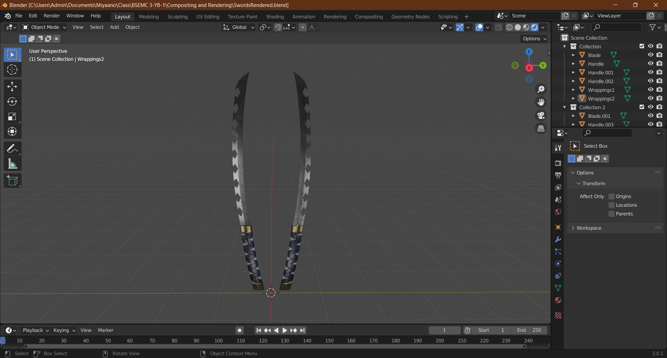The image size is (667, 358).
Task: Select the Add Cube tool
Action: coord(12,180)
